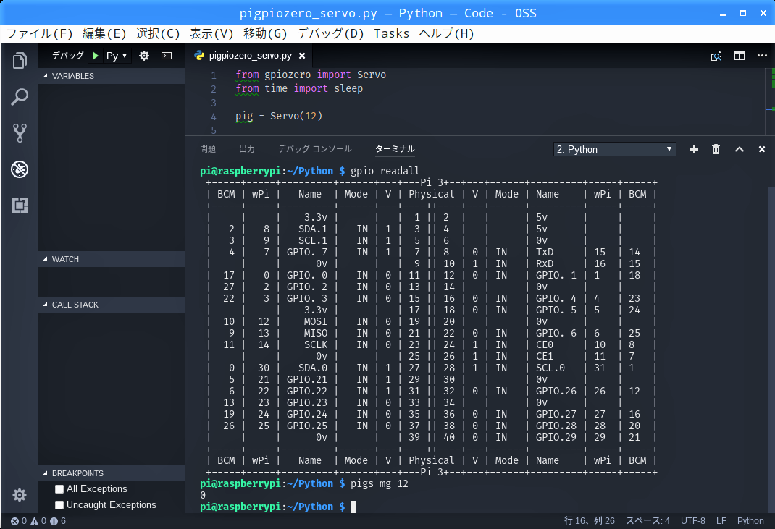Collapse the VARIABLES section
The image size is (775, 529).
[112, 76]
